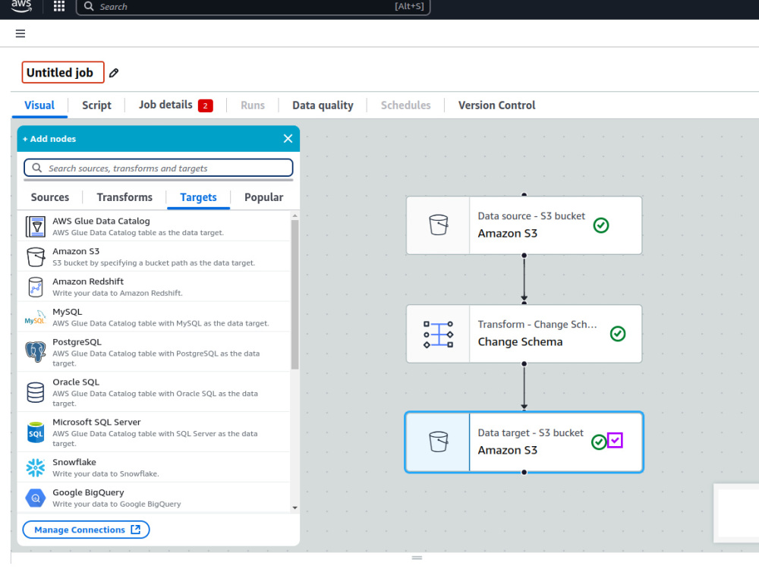Open the Version Control tab
The image size is (759, 569).
(496, 105)
